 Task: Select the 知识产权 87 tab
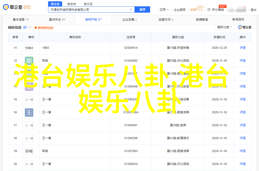click(x=93, y=19)
